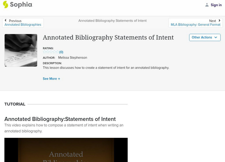Click the rating count (0)
Image resolution: width=225 pixels, height=162 pixels.
pyautogui.click(x=61, y=52)
